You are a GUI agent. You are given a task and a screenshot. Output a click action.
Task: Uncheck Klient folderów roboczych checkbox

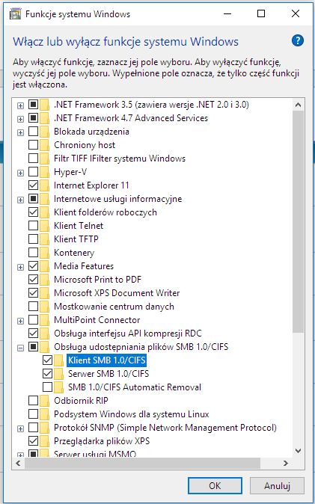[x=33, y=212]
